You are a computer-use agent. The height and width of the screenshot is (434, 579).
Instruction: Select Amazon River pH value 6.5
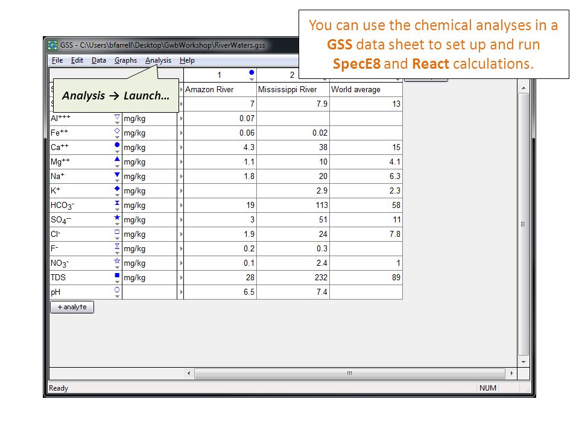click(220, 292)
